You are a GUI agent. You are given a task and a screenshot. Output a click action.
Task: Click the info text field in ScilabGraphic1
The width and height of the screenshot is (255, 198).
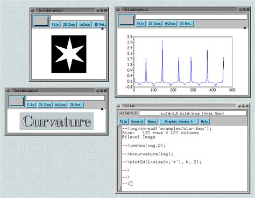click(x=192, y=17)
